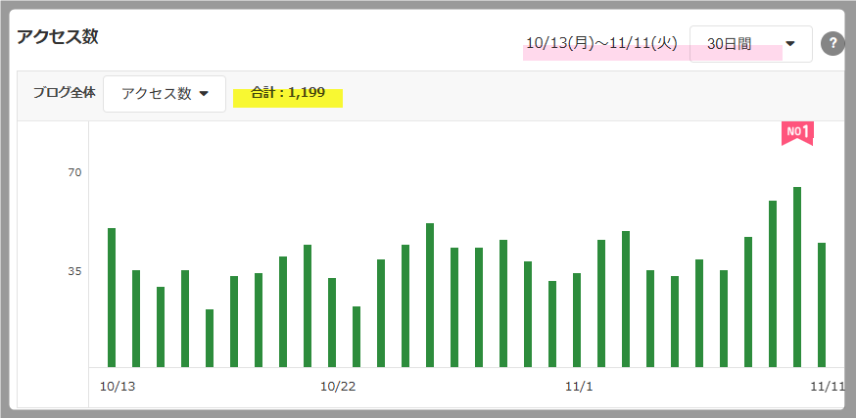
Task: Click the 11/1 x-axis date label
Action: [579, 387]
